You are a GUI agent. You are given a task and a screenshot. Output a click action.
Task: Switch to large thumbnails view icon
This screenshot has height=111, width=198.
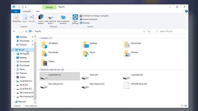pos(186,106)
